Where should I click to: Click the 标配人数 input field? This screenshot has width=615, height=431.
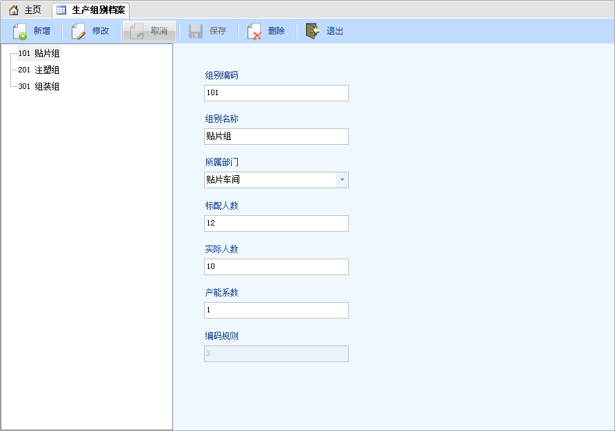click(276, 223)
